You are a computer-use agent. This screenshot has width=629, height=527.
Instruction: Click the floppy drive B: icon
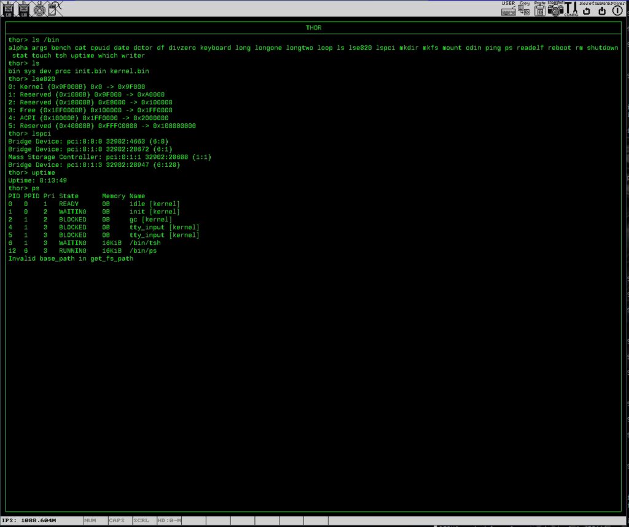(24, 9)
